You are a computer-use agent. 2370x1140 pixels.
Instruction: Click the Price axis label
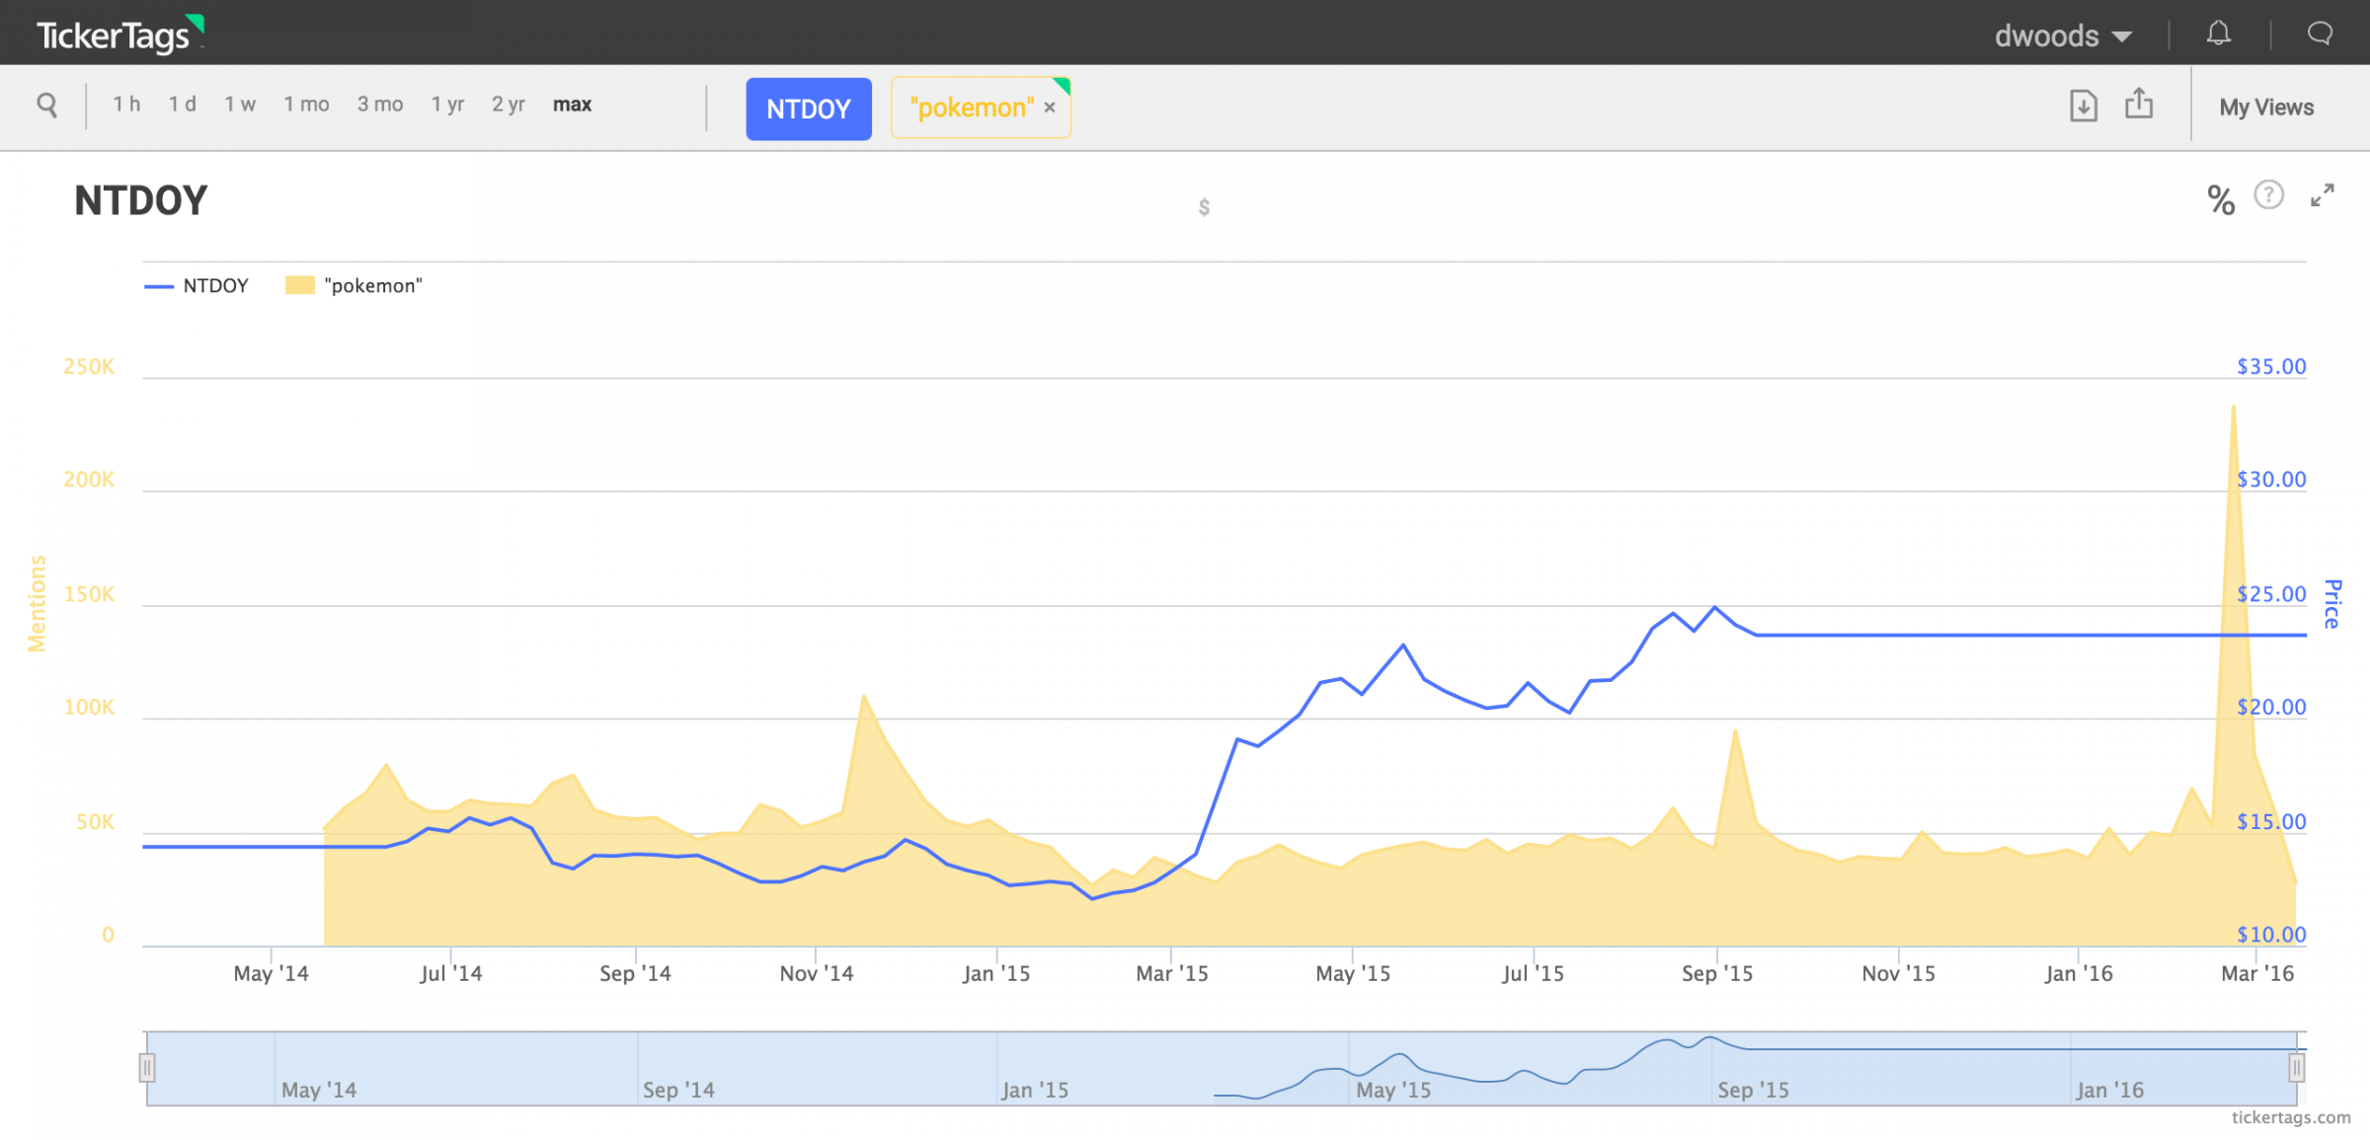click(2332, 603)
